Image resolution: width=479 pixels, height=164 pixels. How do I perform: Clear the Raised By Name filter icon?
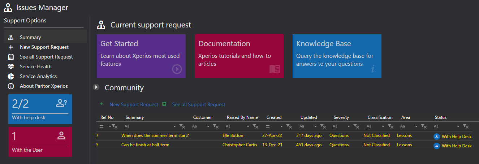[x=255, y=126]
